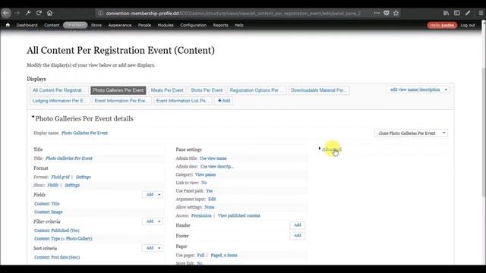Switch to Event Information List Pe... display
This screenshot has height=273, width=486.
click(x=182, y=101)
